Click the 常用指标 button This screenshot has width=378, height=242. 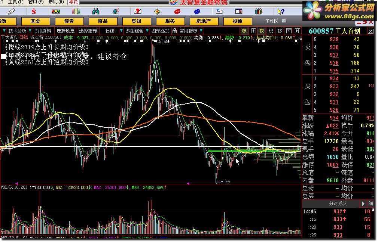(189, 31)
